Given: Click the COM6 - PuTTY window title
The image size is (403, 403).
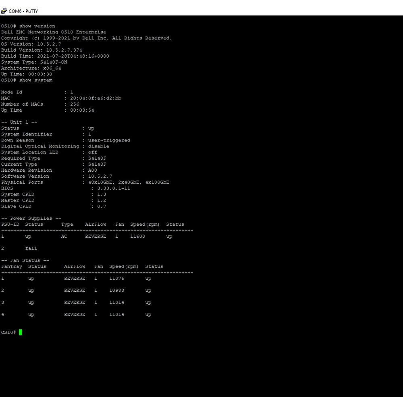Looking at the screenshot, I should pos(23,11).
